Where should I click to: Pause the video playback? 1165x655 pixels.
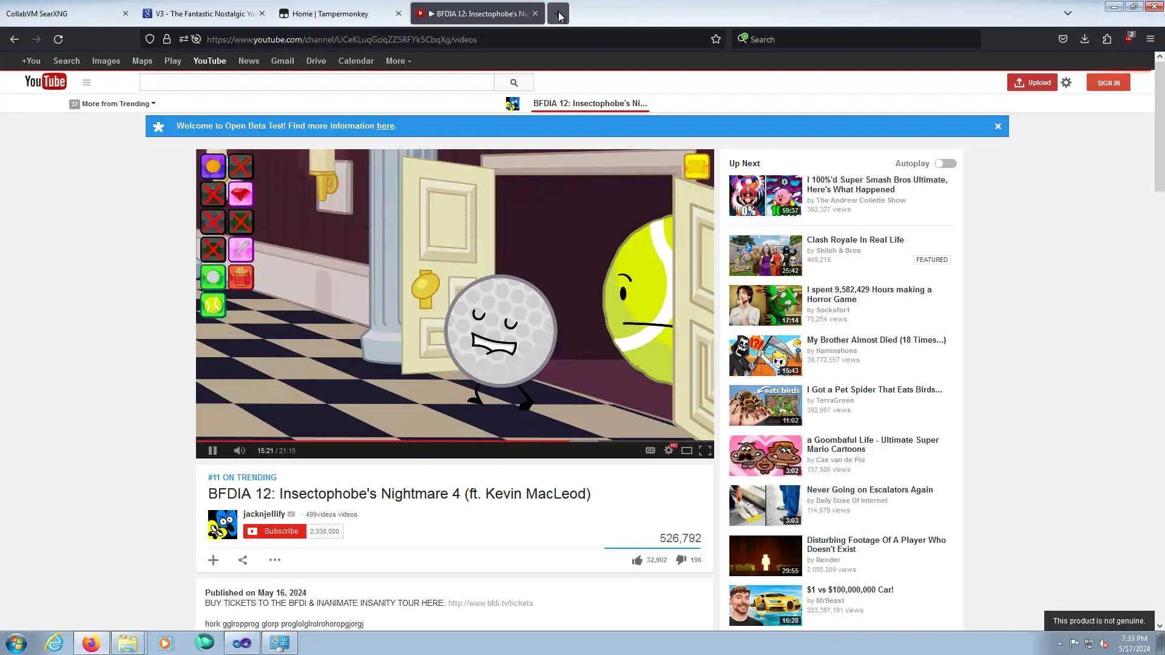[x=212, y=451]
